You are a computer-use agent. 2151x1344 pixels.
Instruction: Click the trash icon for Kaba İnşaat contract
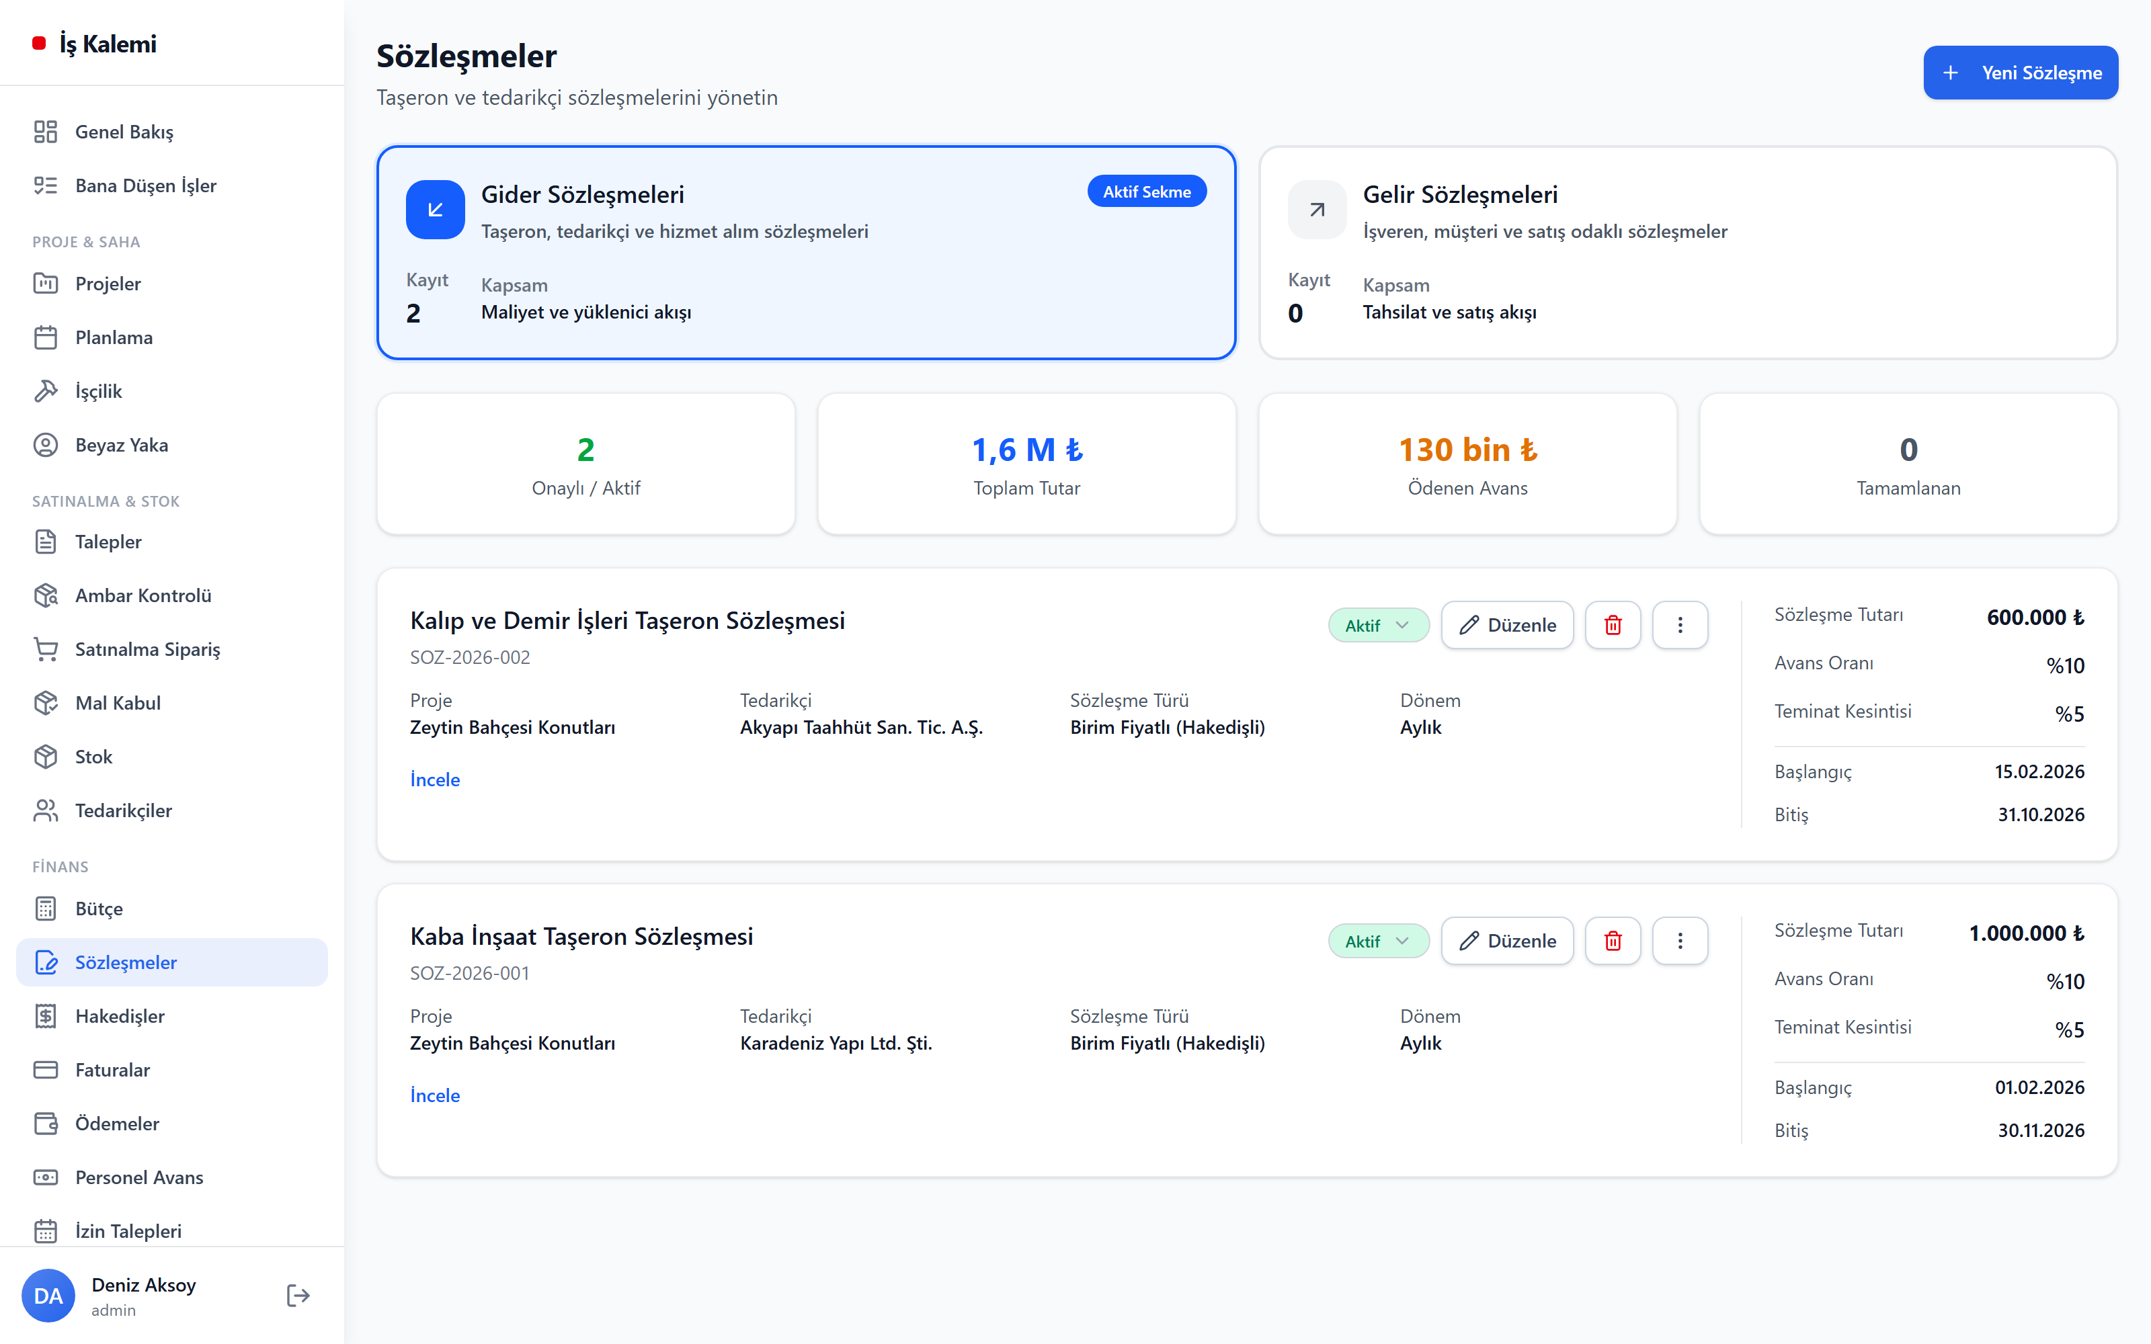point(1613,940)
